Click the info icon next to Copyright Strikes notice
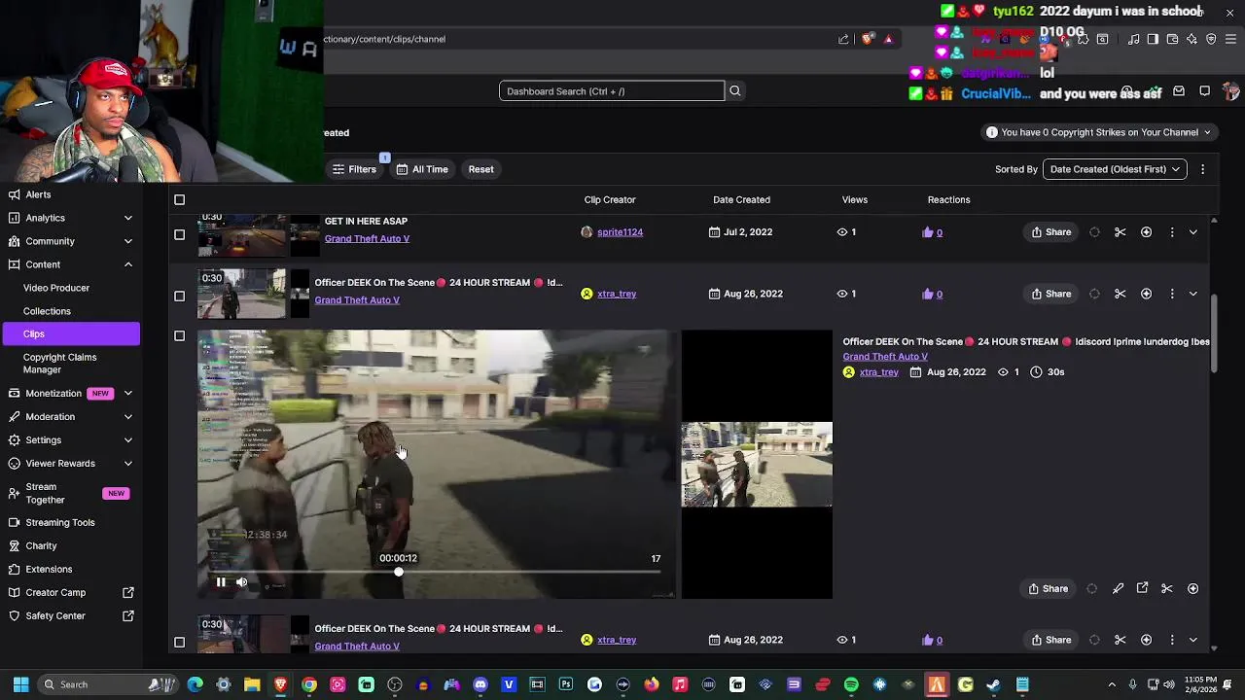The width and height of the screenshot is (1245, 700). (991, 132)
